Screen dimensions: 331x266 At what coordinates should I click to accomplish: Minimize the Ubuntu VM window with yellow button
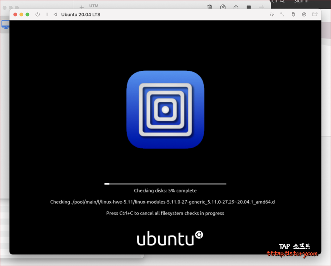pyautogui.click(x=21, y=14)
